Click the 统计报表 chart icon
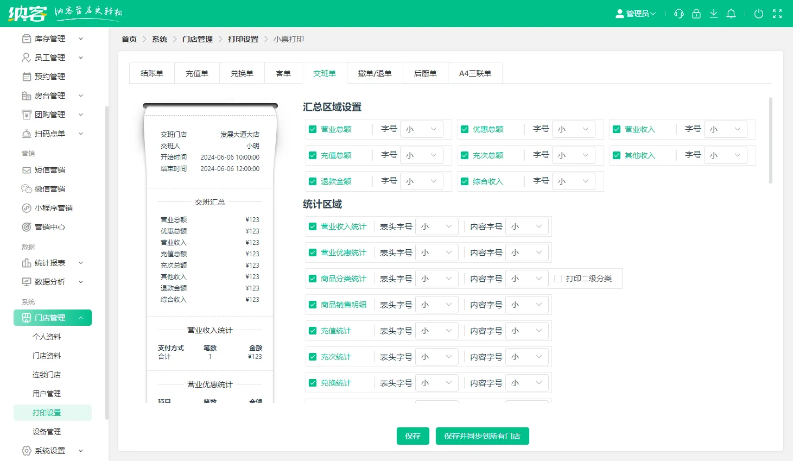Viewport: 793px width, 461px height. pos(26,263)
